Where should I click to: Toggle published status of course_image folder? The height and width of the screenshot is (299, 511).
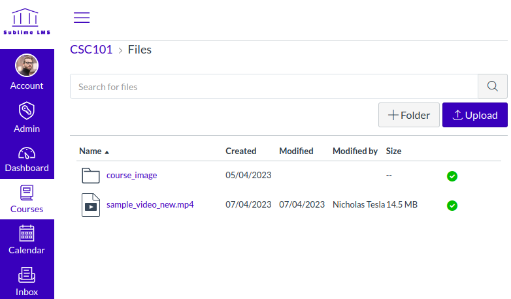pos(452,176)
